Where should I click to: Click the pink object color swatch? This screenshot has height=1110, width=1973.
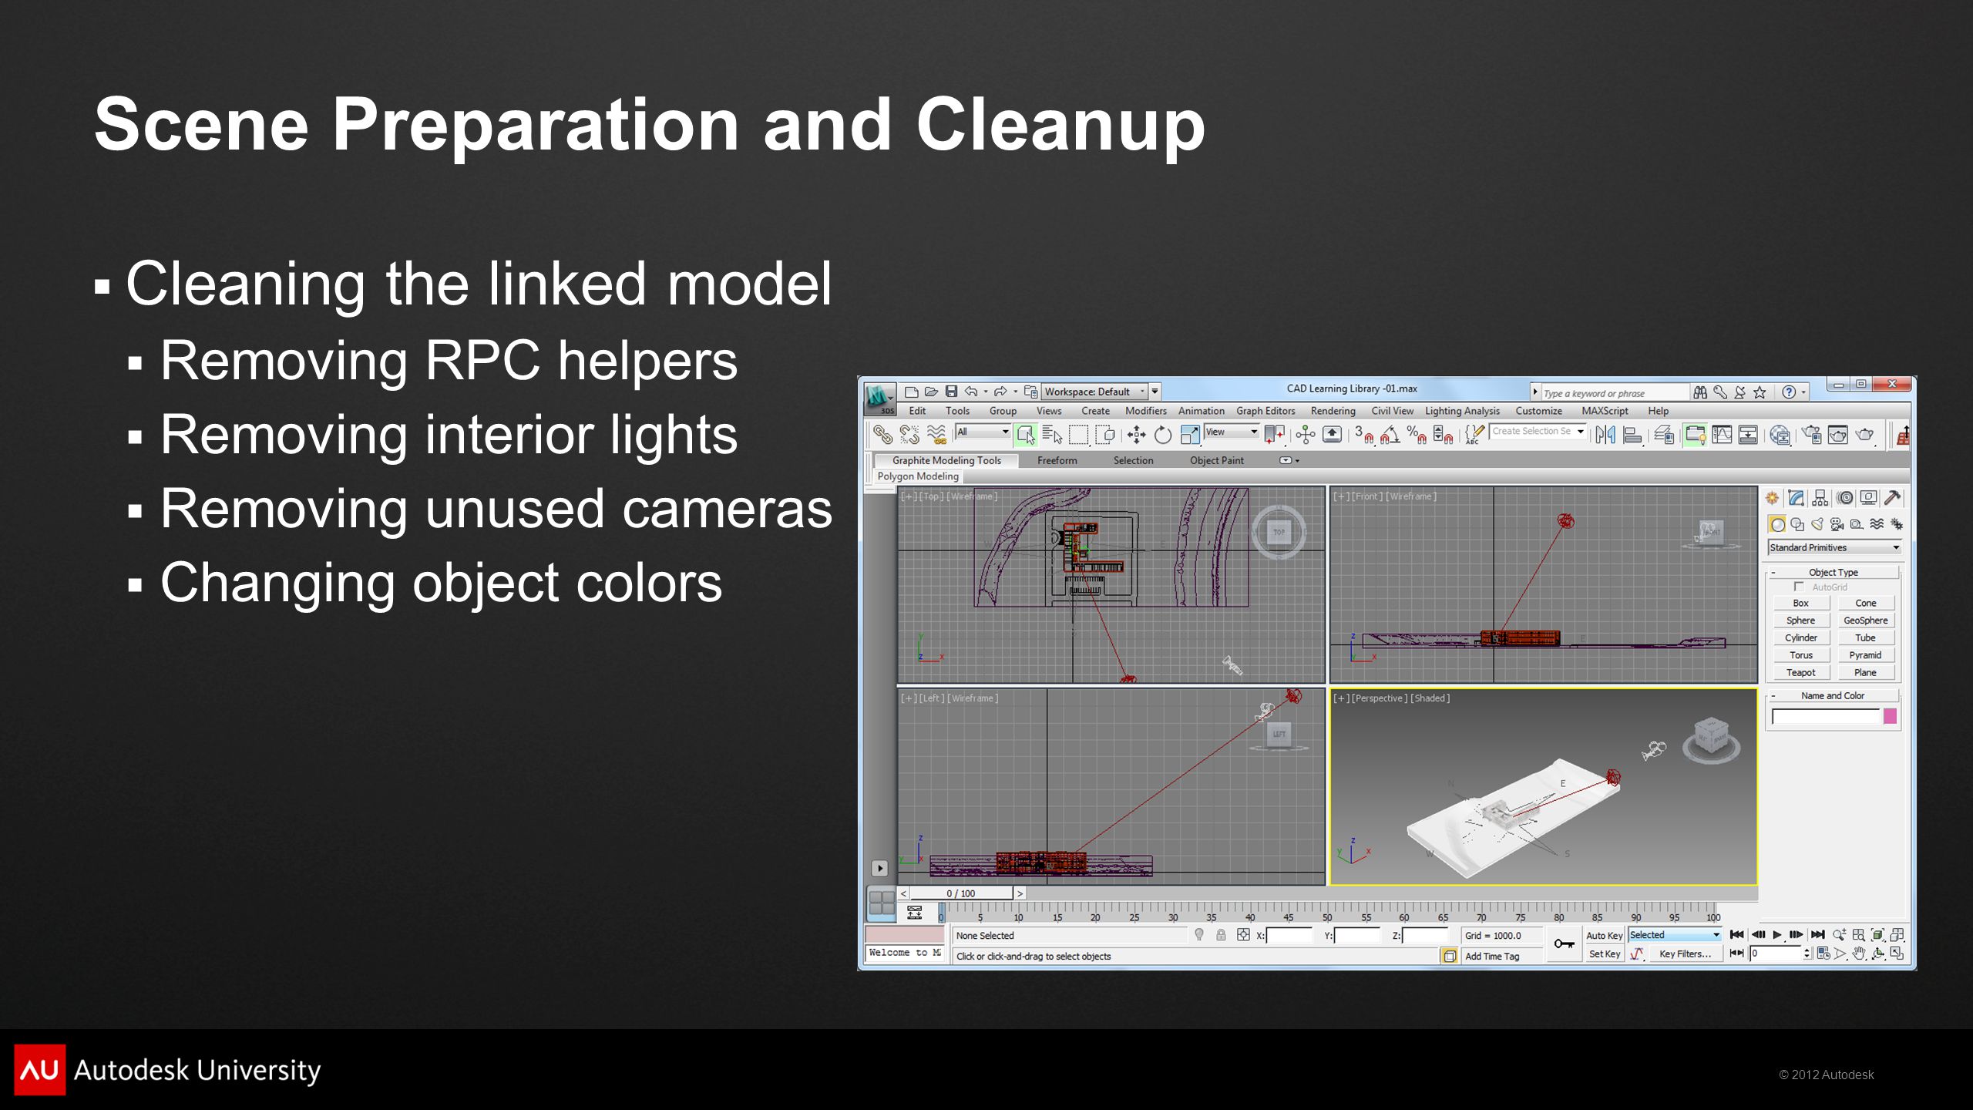tap(1890, 716)
